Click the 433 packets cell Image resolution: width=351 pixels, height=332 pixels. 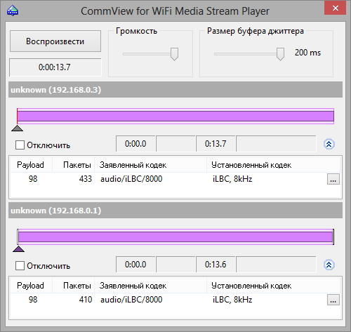point(86,179)
